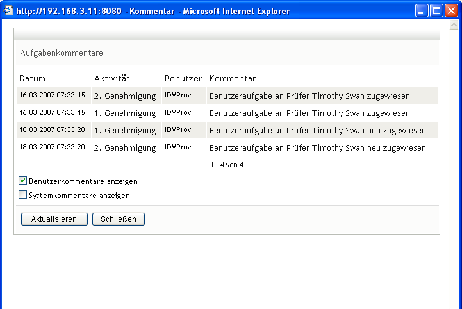Screen dimensions: 462x309
Task: Click the Aufgabenkommentare section heading
Action: (62, 53)
